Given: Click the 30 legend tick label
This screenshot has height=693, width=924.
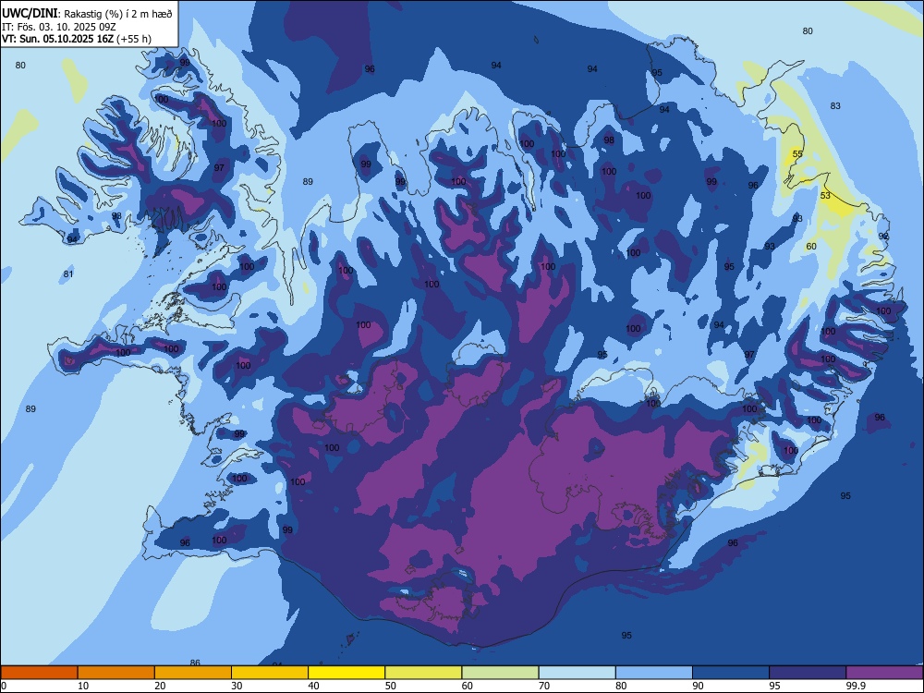Looking at the screenshot, I should pos(237,686).
